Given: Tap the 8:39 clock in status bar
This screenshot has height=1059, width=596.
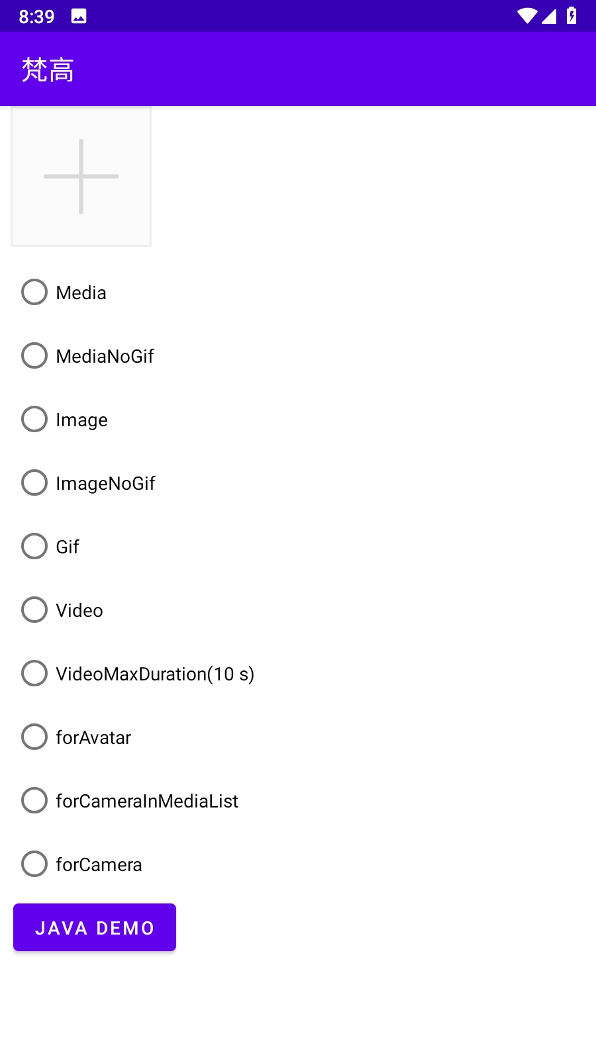Looking at the screenshot, I should 36,17.
